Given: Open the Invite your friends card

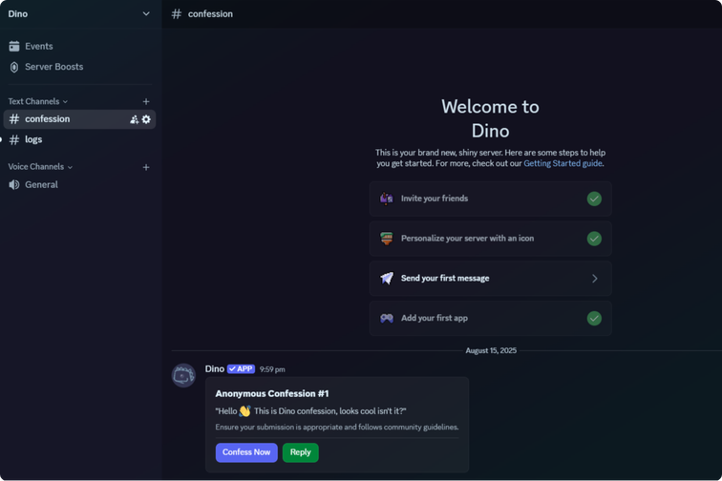Looking at the screenshot, I should pyautogui.click(x=490, y=199).
